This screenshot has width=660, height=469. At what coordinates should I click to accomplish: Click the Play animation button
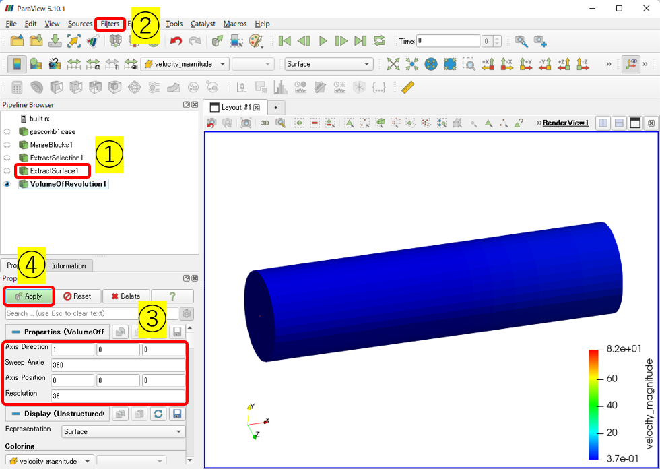323,41
